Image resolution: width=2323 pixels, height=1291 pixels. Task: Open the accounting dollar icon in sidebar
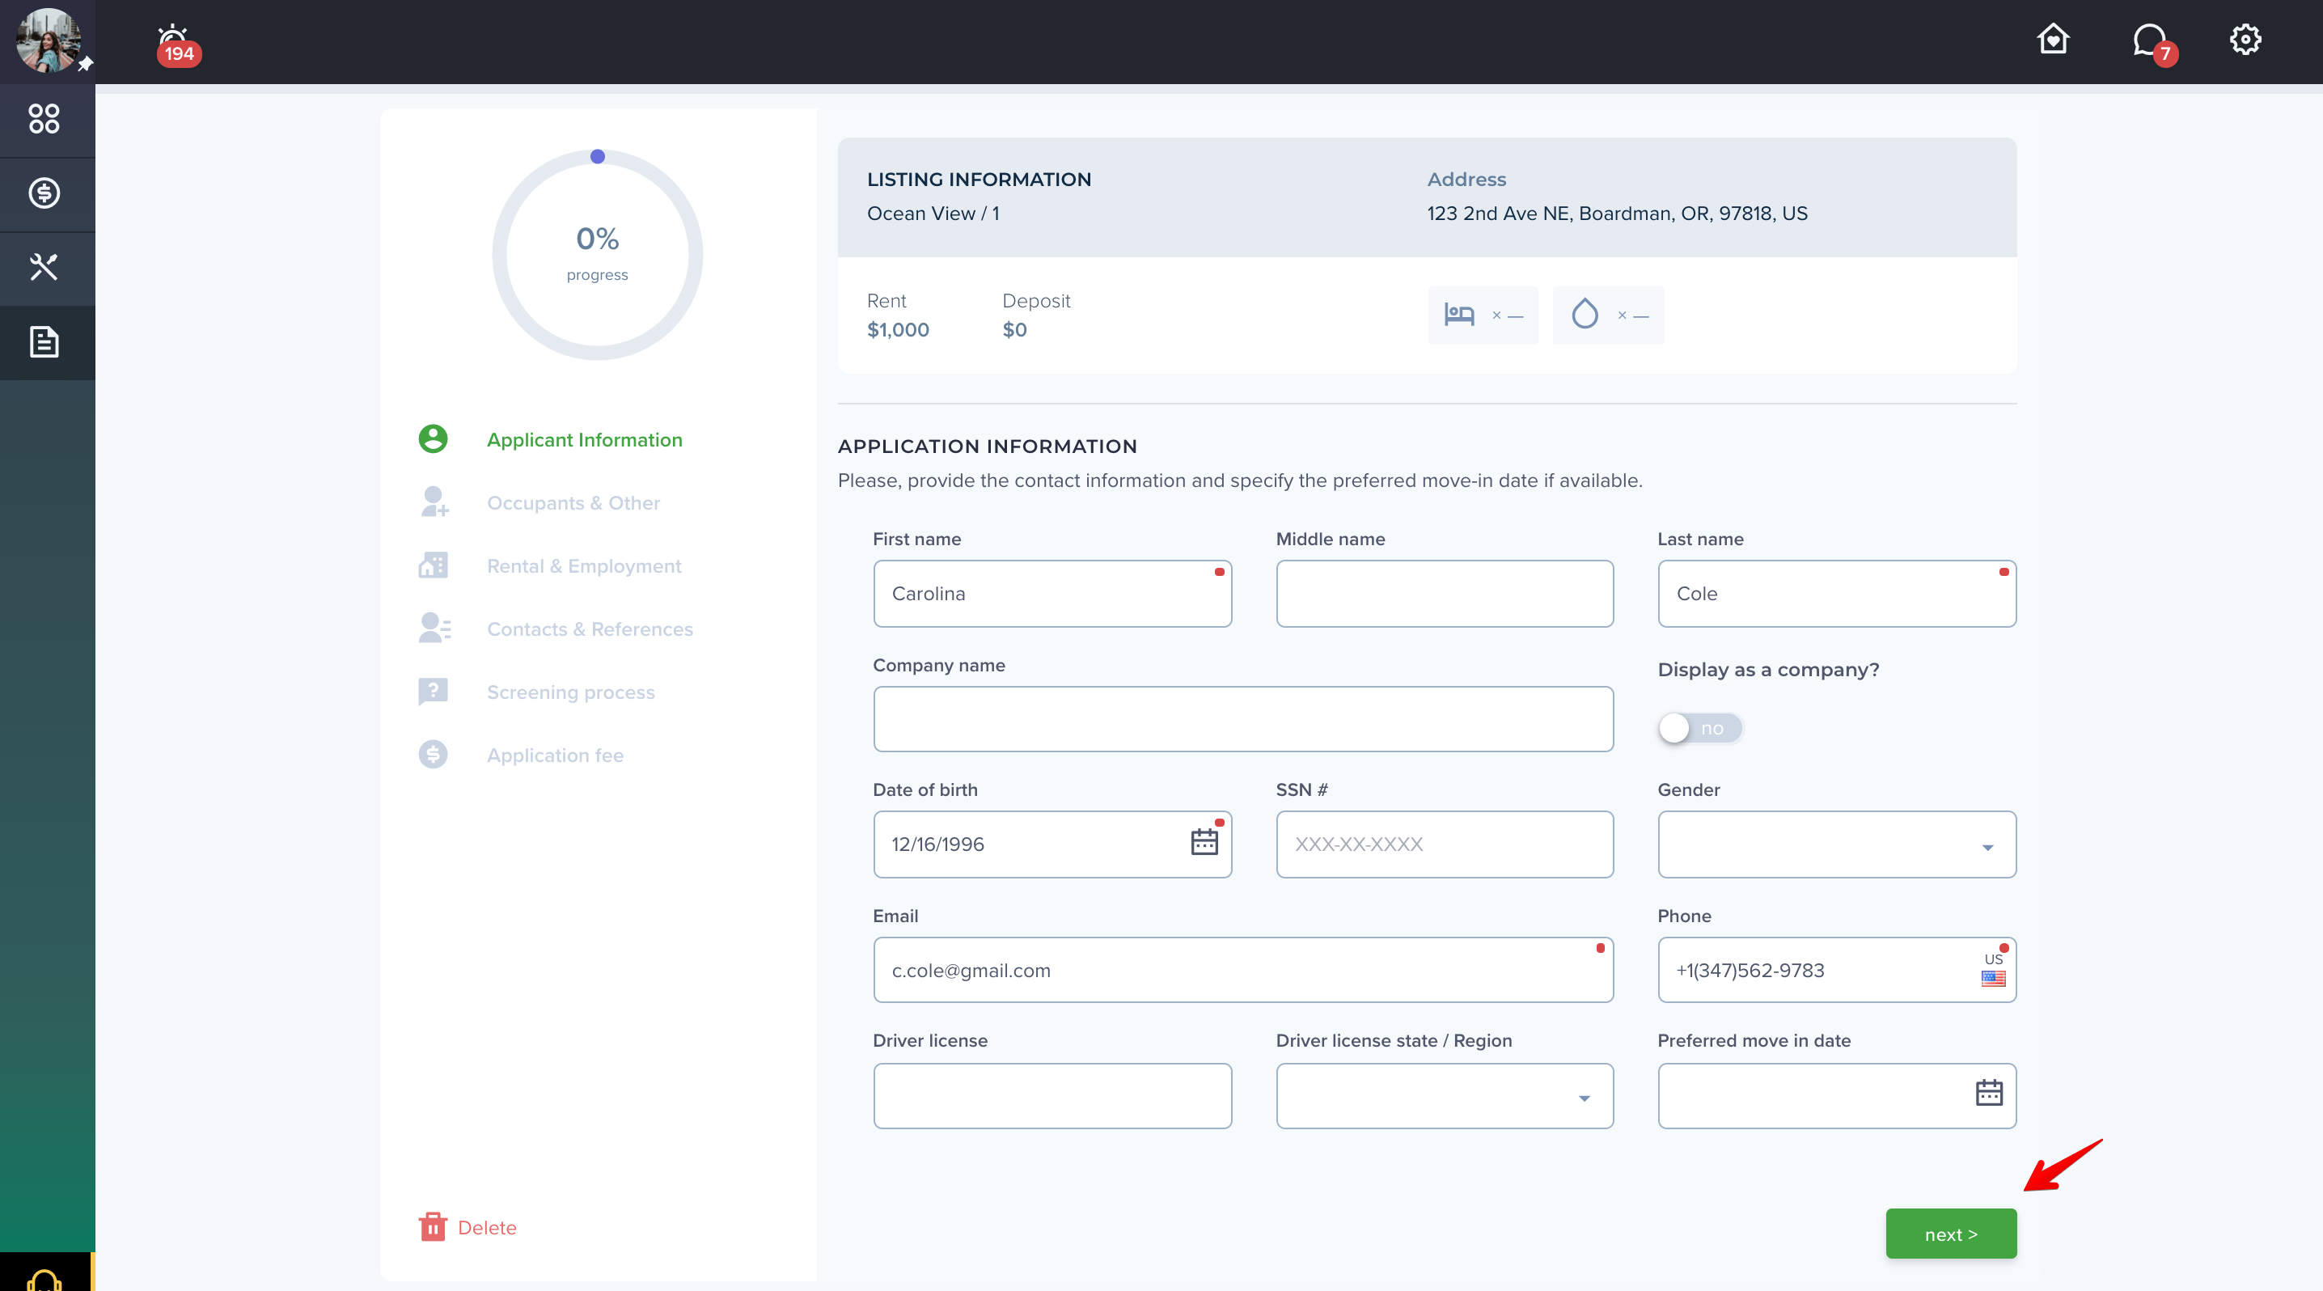pyautogui.click(x=44, y=193)
